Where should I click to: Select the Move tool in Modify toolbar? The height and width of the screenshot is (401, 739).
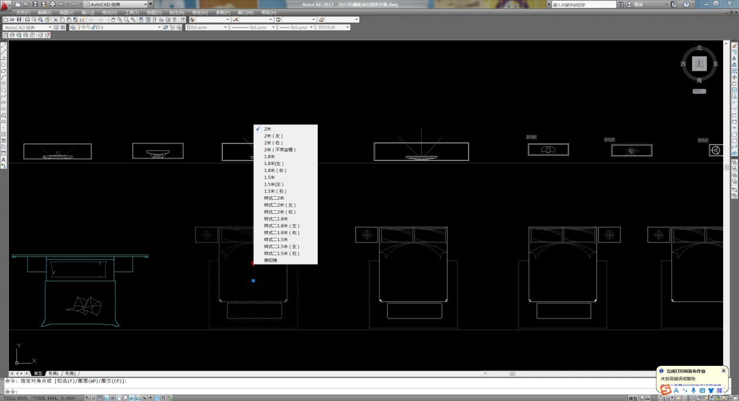(735, 77)
